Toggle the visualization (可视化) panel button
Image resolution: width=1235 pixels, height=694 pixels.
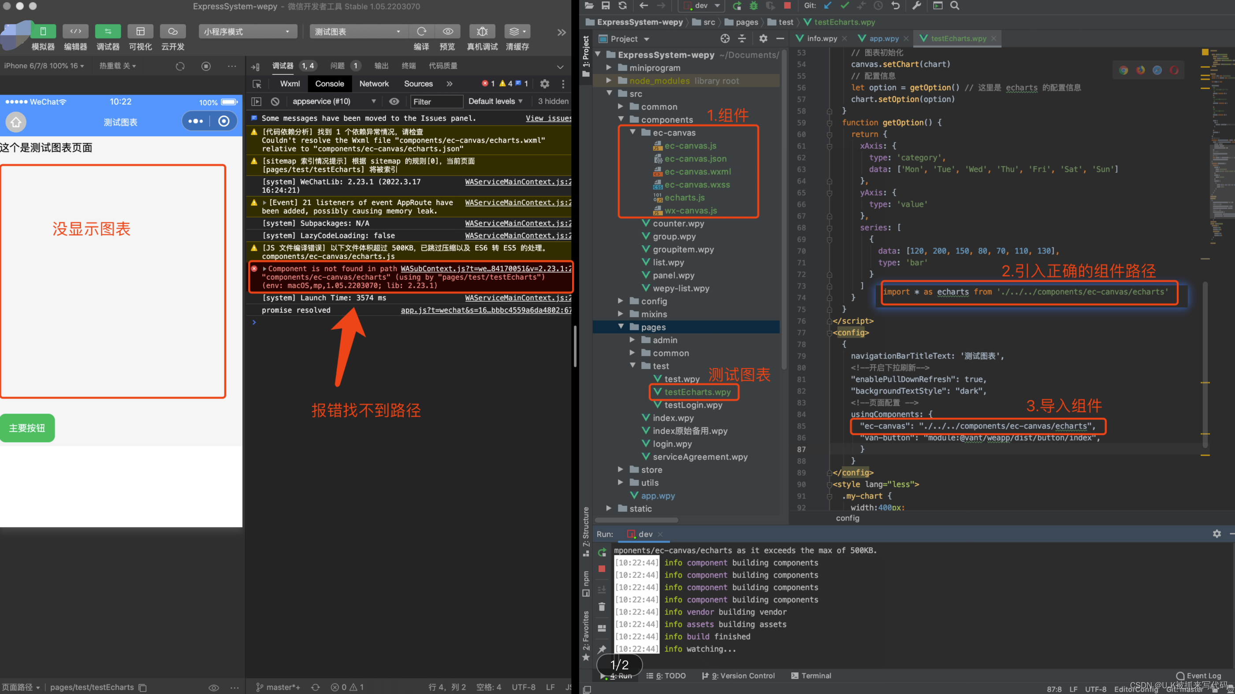click(x=140, y=32)
